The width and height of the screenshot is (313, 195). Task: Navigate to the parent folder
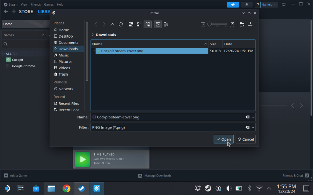(112, 24)
